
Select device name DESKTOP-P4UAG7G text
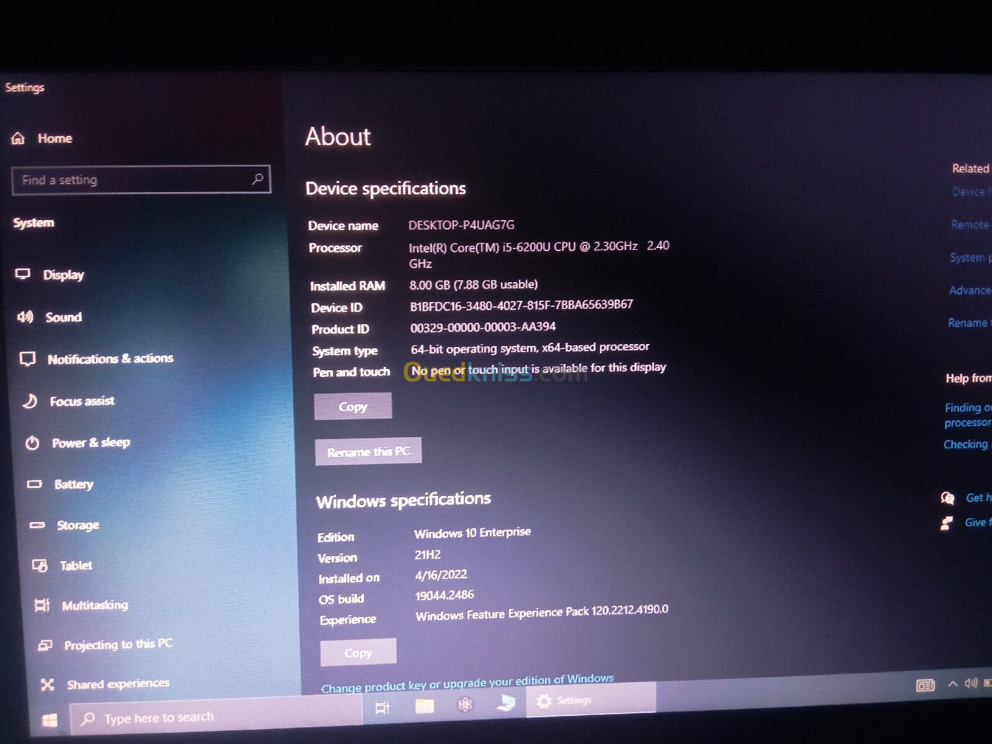click(x=461, y=224)
